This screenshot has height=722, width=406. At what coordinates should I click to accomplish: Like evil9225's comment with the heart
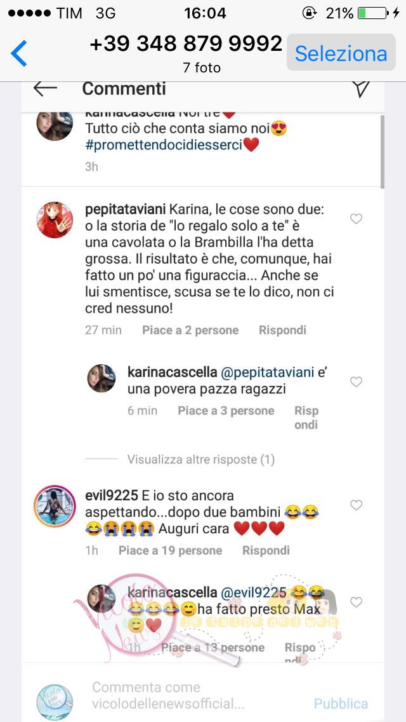[357, 505]
